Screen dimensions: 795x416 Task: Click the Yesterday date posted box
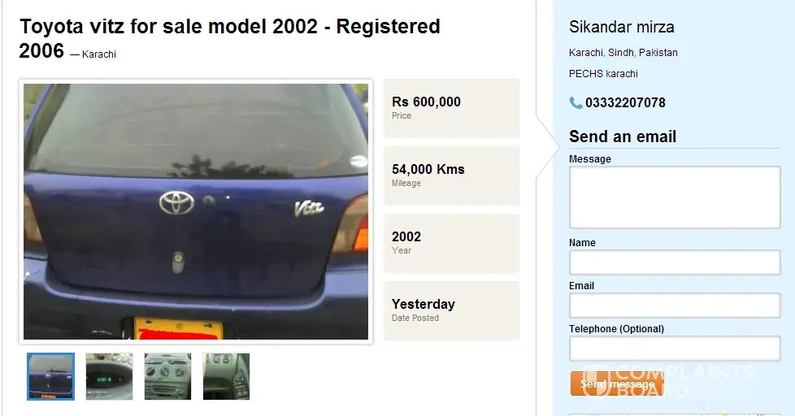452,310
